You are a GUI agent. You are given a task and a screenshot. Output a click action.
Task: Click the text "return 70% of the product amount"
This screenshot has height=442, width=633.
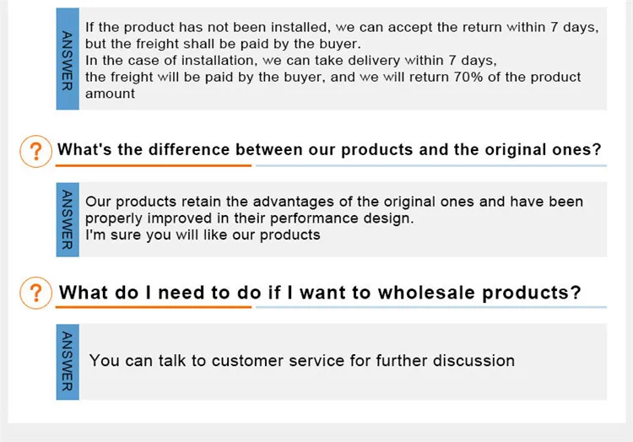(333, 85)
